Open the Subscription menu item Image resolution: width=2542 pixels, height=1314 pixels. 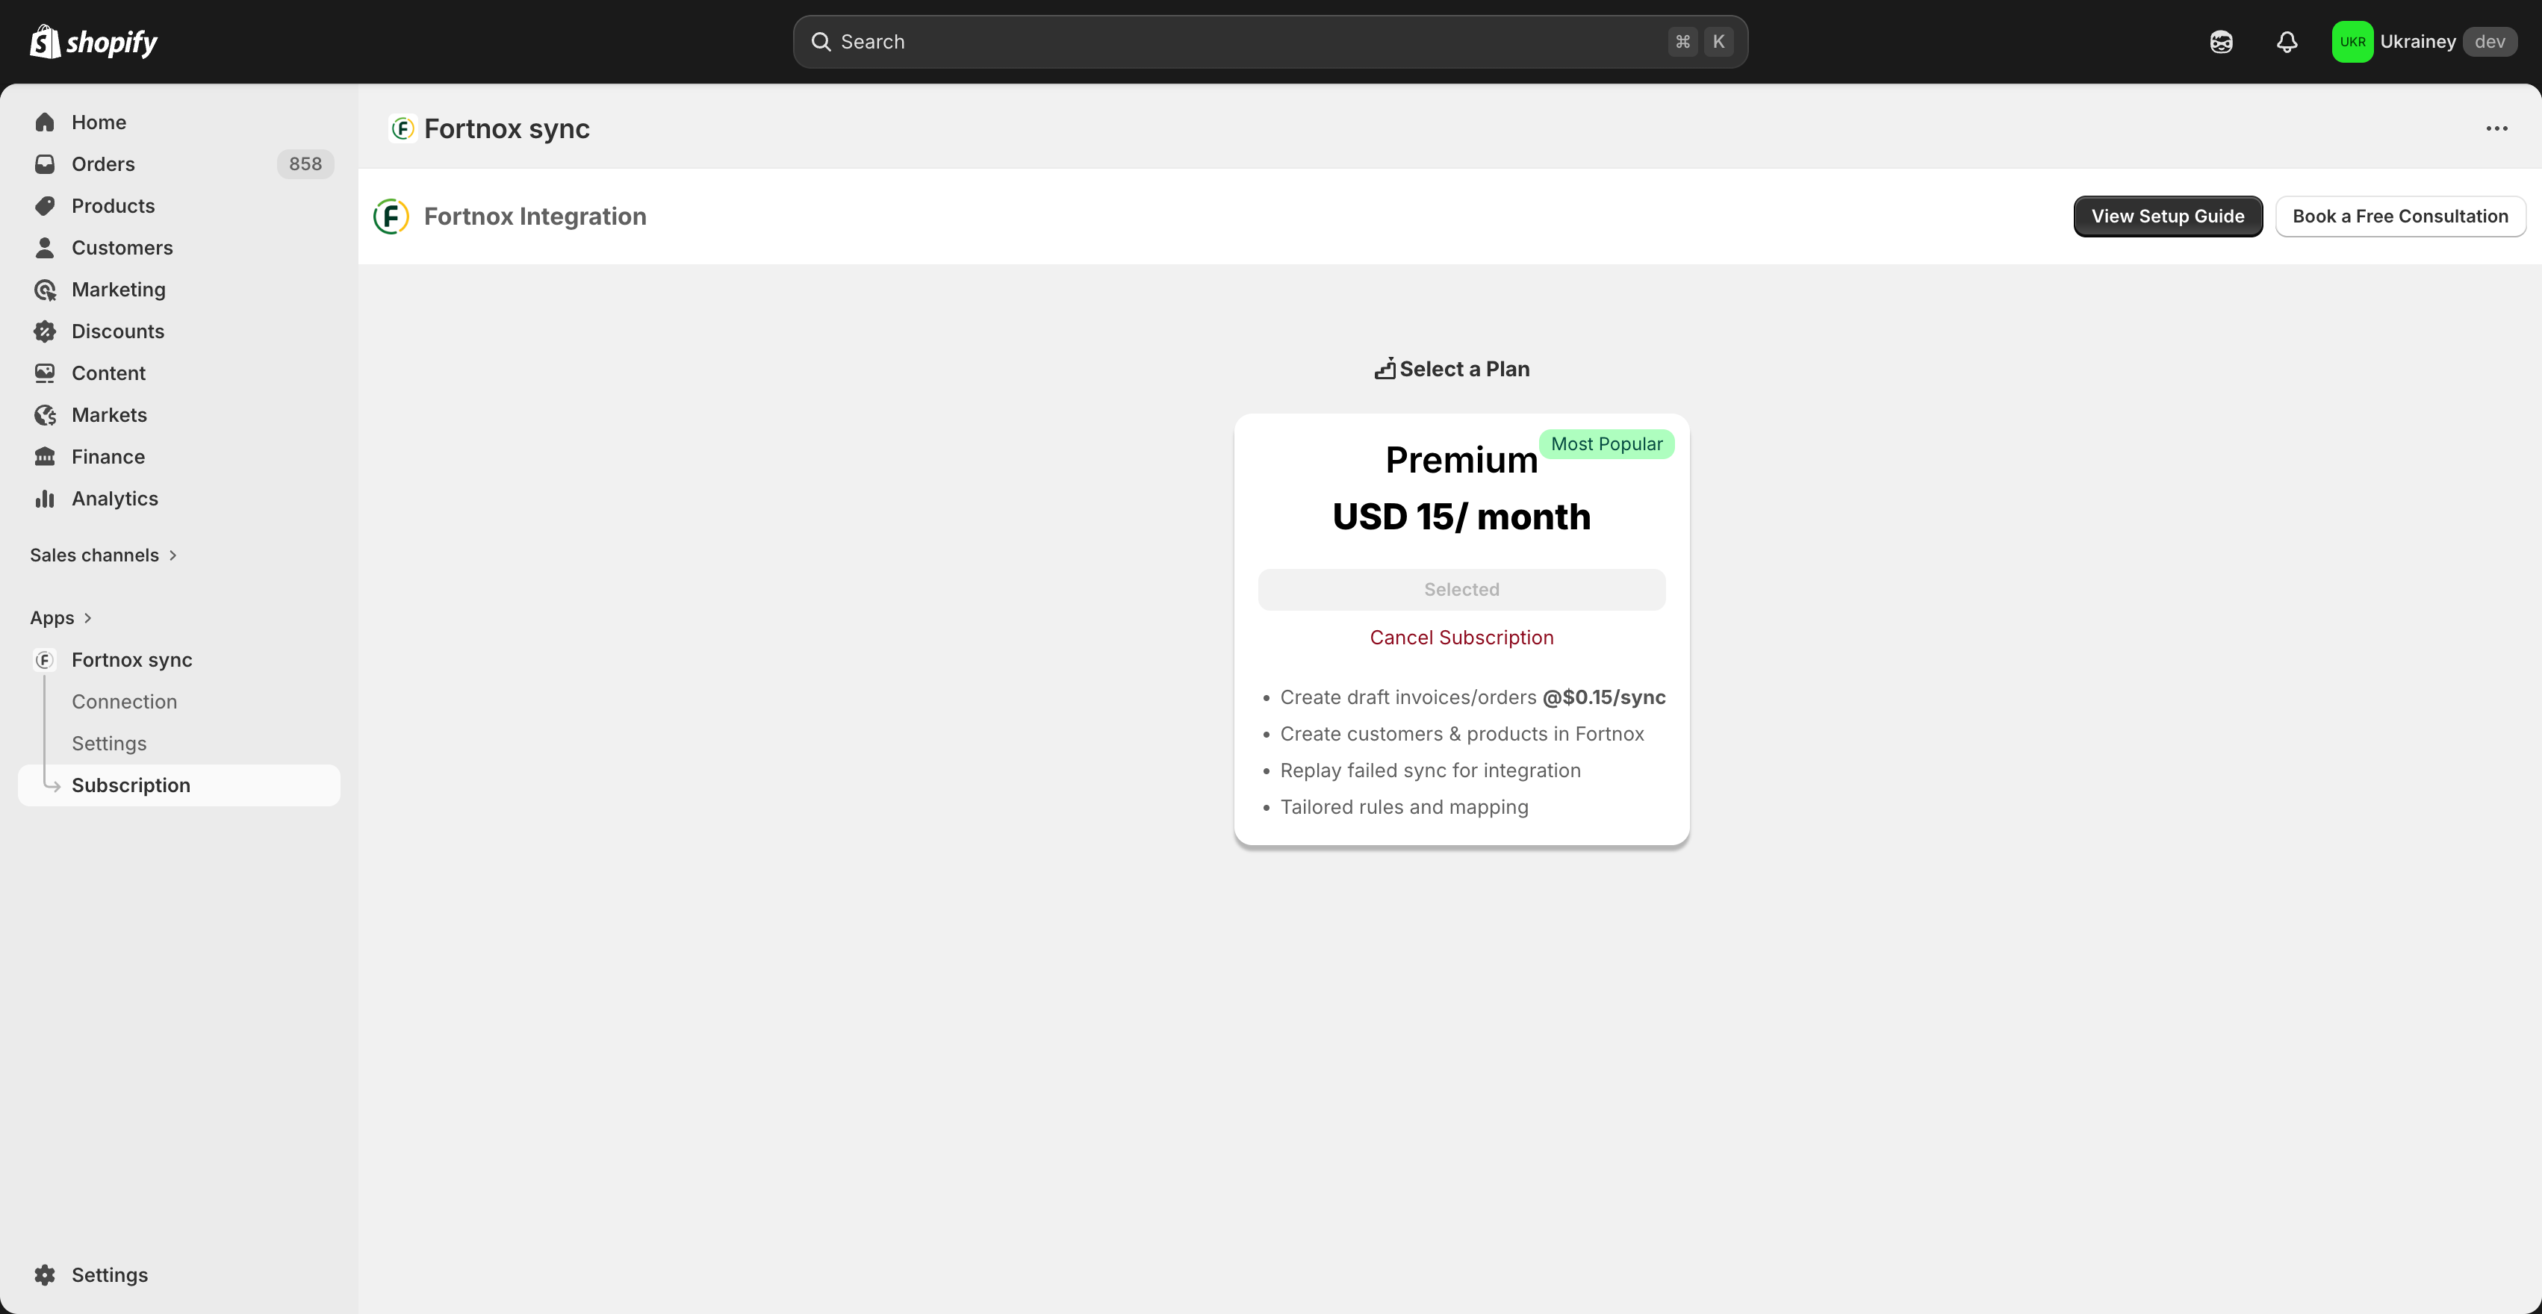130,785
